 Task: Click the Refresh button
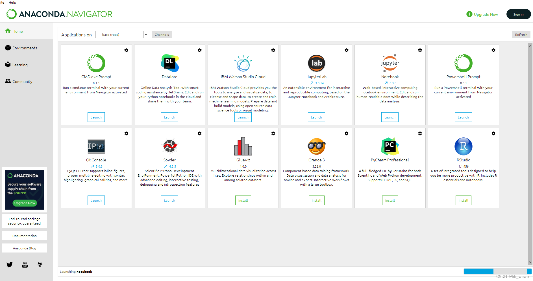coord(521,34)
